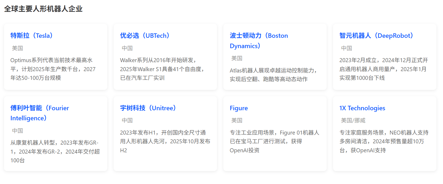
Task: Select the 美国/挪威 country label
Action: 353,121
